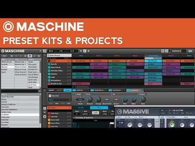Select the Massive Factory bank entry
Screen dimensions: 195x146
pos(21,67)
